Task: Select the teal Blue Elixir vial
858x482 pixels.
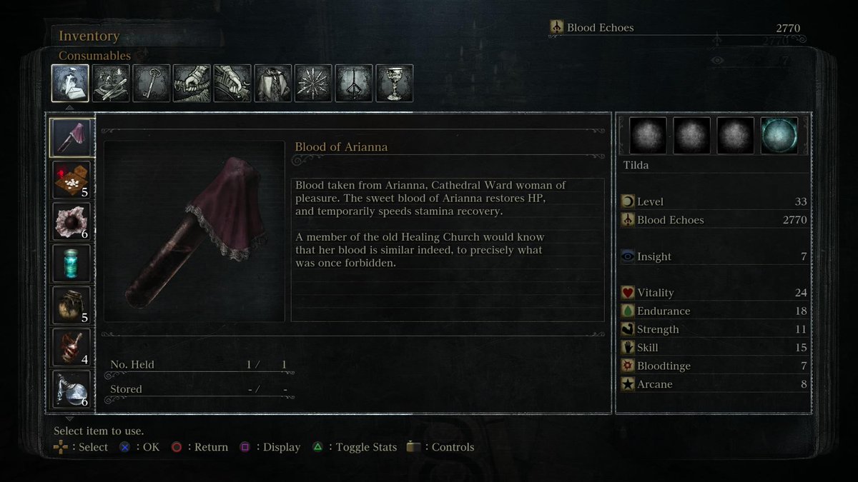Action: click(71, 263)
